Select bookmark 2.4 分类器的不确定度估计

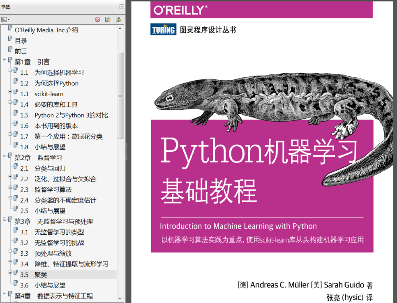[58, 200]
